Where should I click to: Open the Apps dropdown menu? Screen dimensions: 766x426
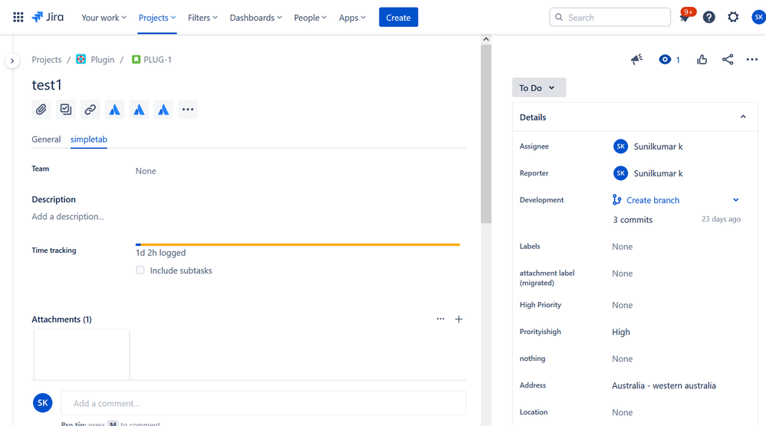pyautogui.click(x=352, y=18)
